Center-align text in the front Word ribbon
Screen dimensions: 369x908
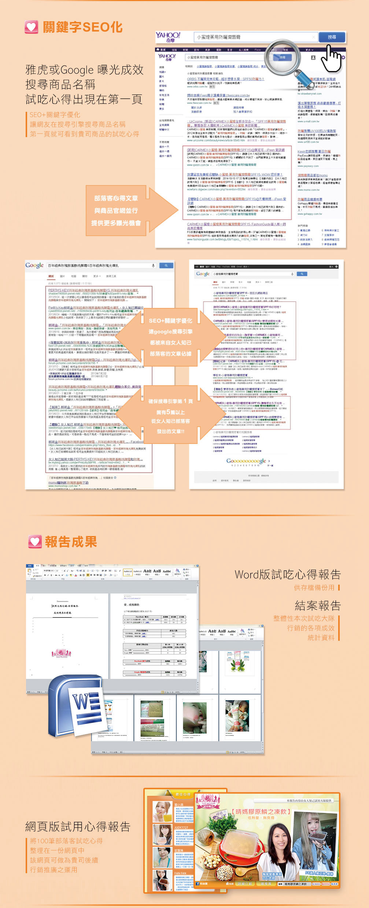click(x=91, y=575)
